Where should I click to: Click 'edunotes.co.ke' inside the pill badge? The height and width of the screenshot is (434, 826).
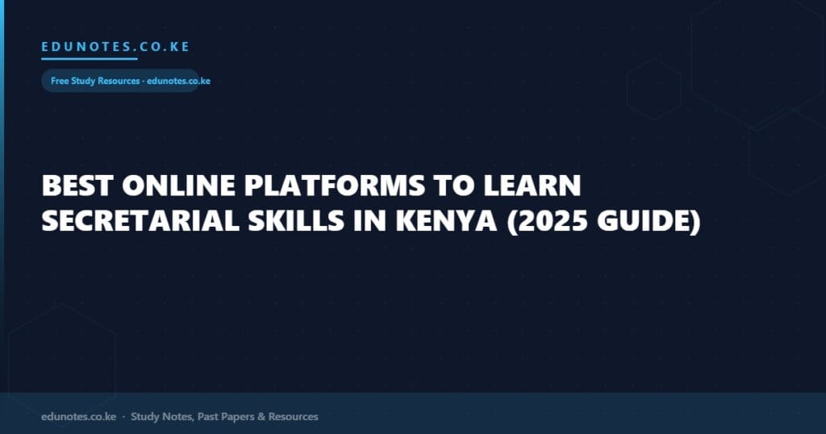(x=178, y=81)
